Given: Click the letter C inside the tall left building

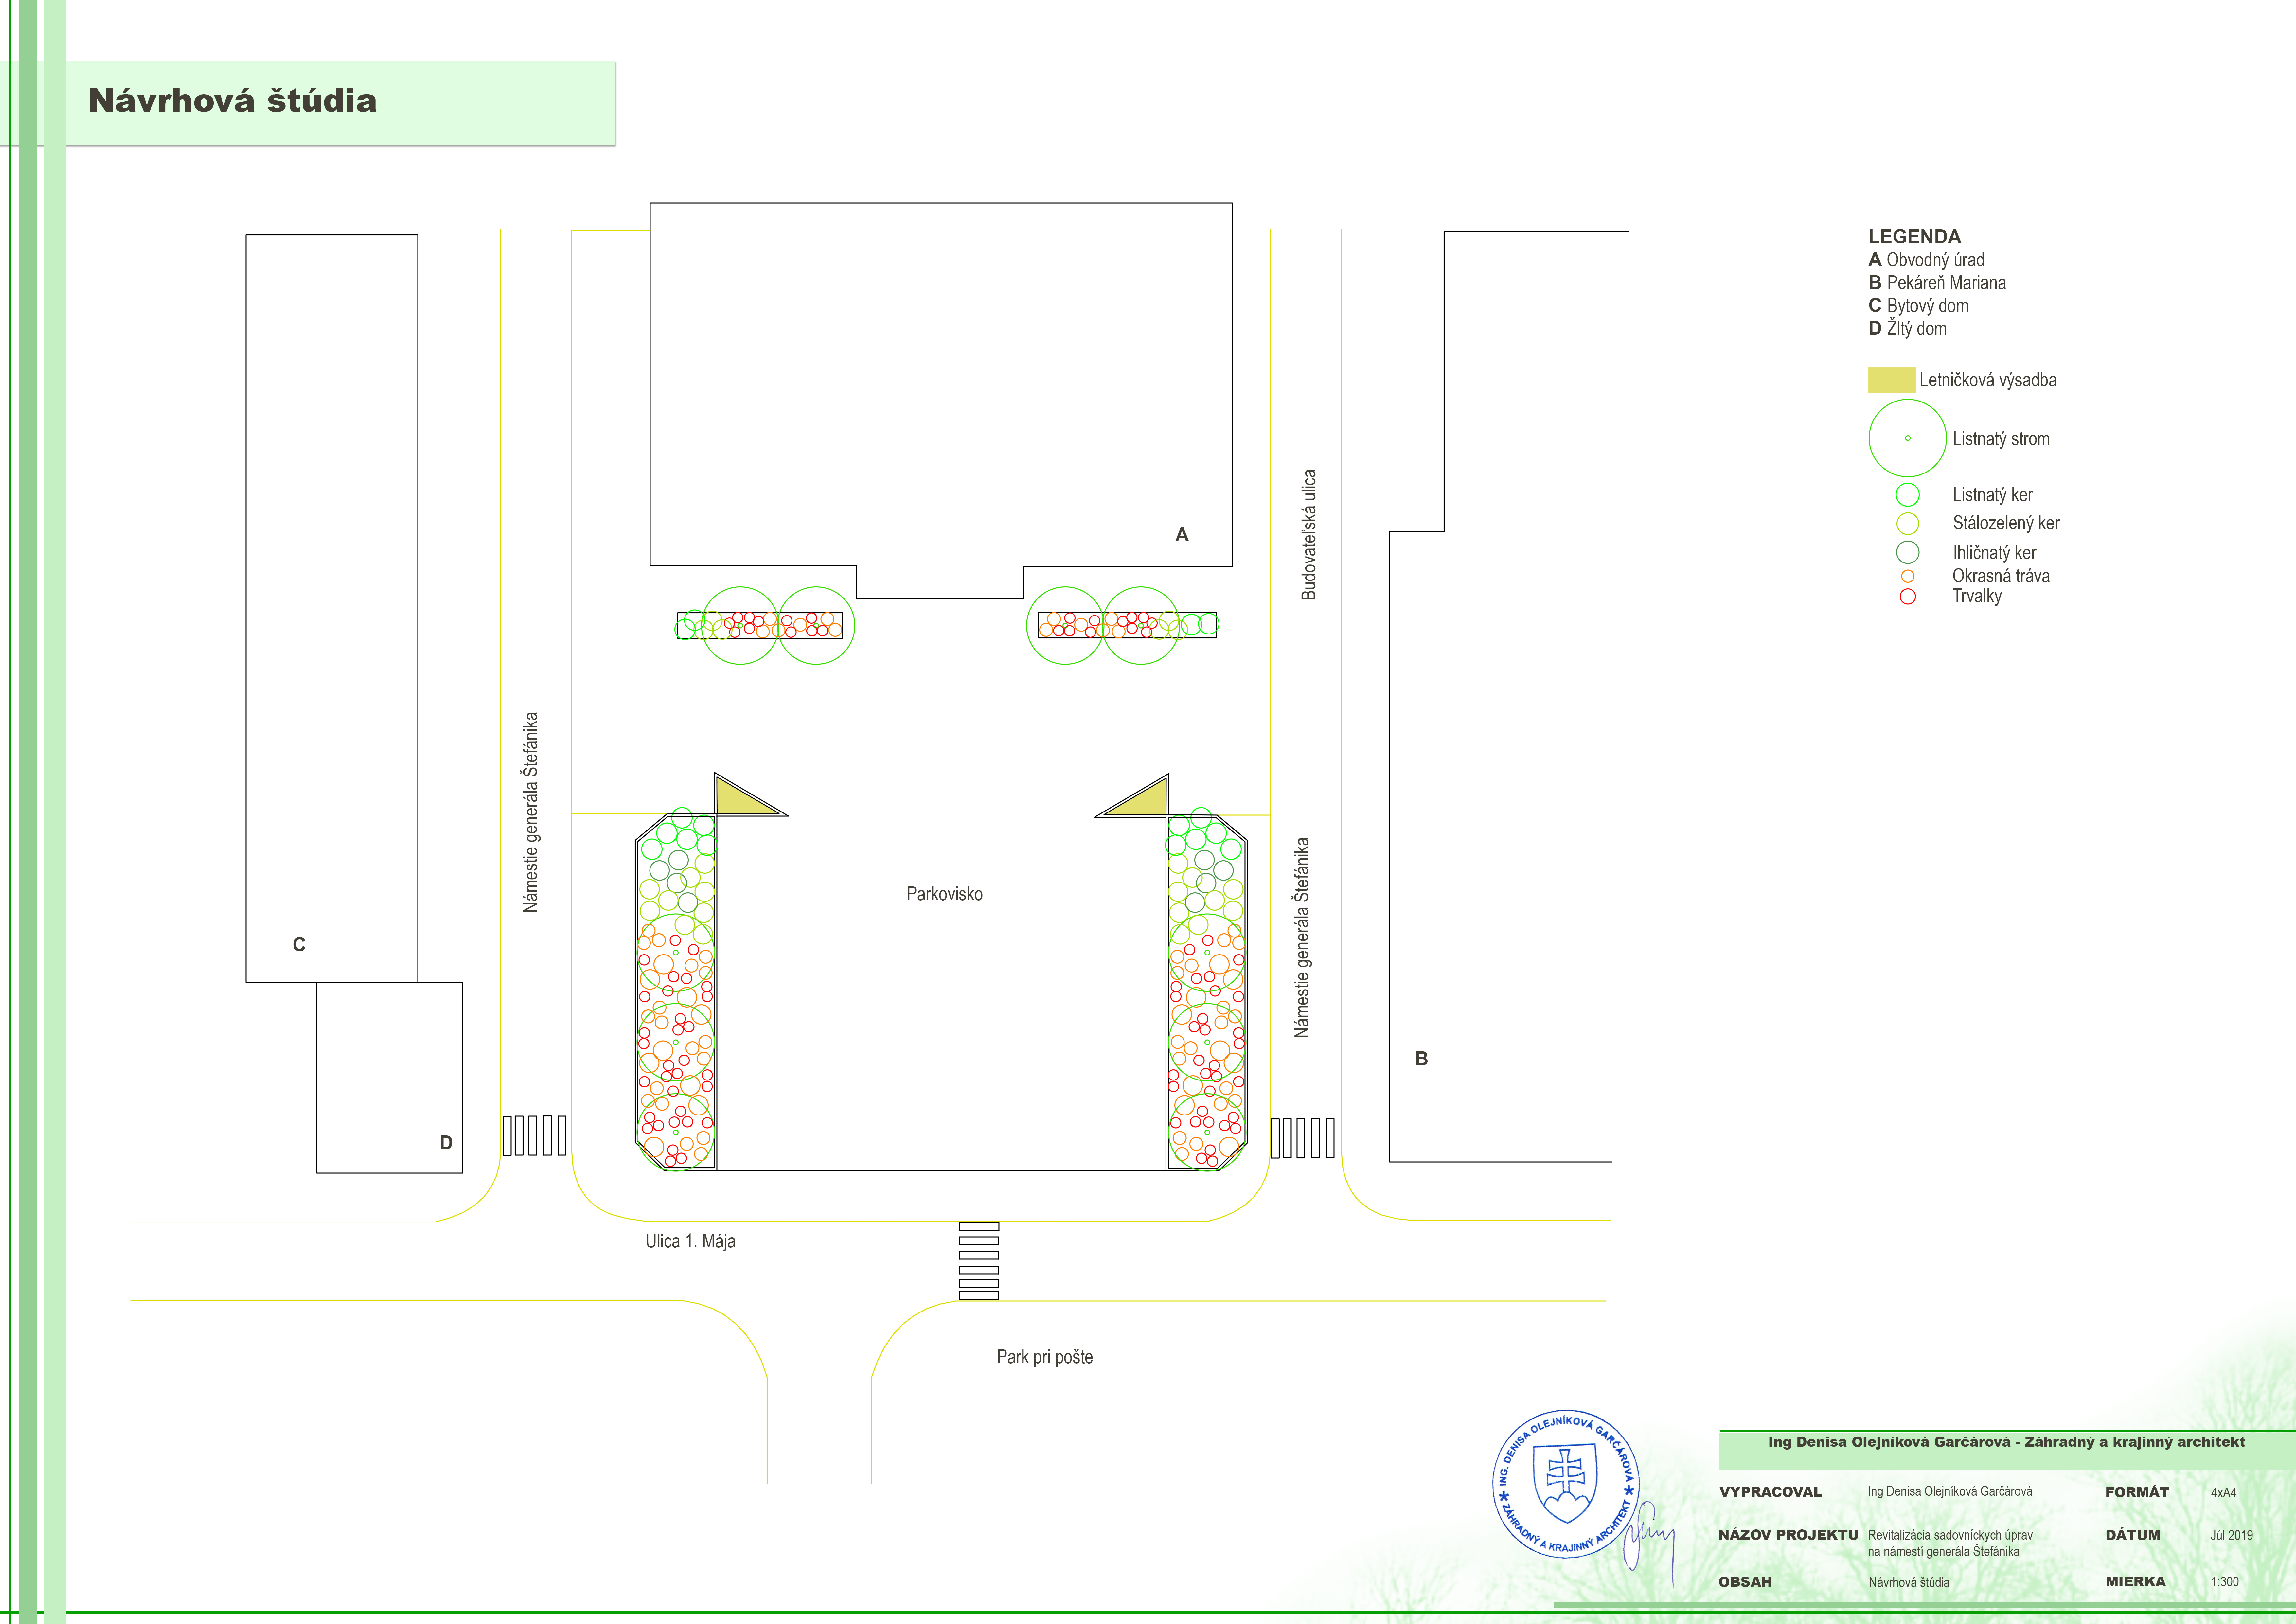Looking at the screenshot, I should (x=299, y=945).
